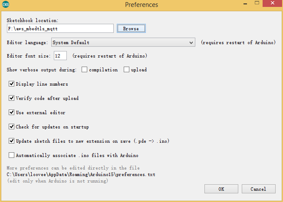Image resolution: width=283 pixels, height=202 pixels.
Task: Click the 'Sketchbook location:' label
Action: point(33,20)
